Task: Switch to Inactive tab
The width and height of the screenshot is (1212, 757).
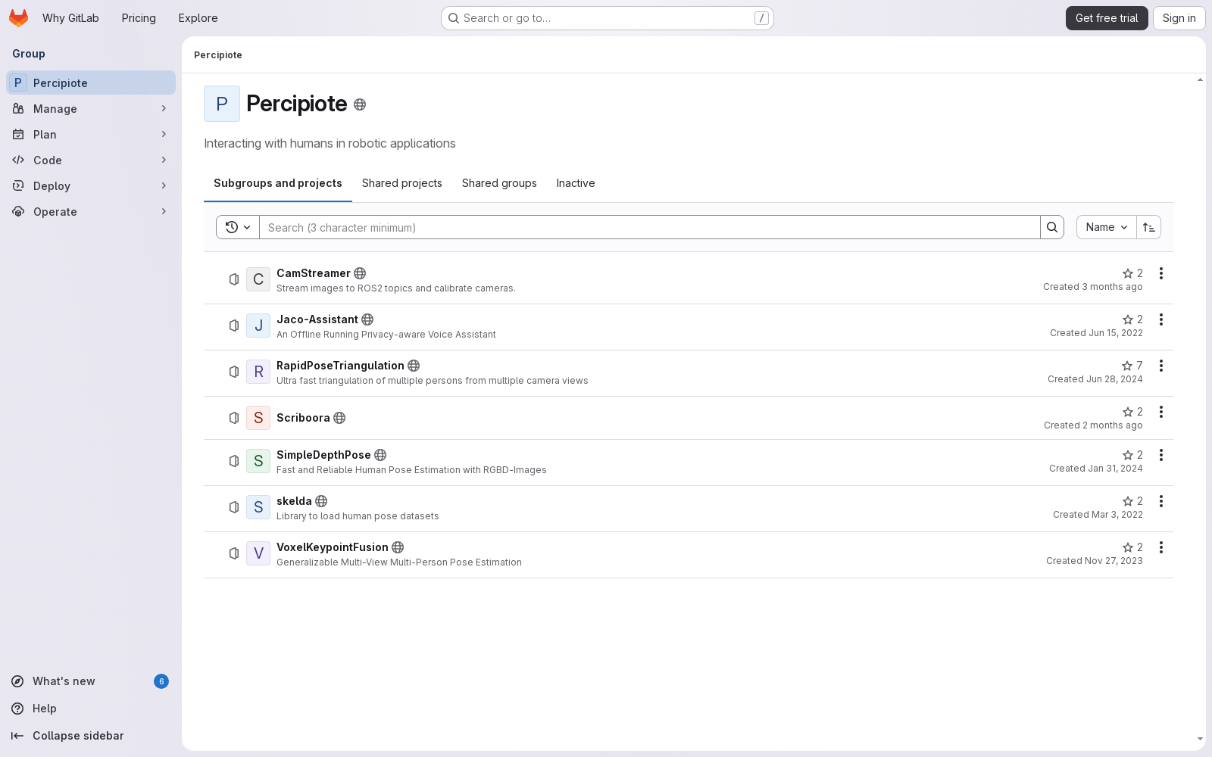Action: coord(576,183)
